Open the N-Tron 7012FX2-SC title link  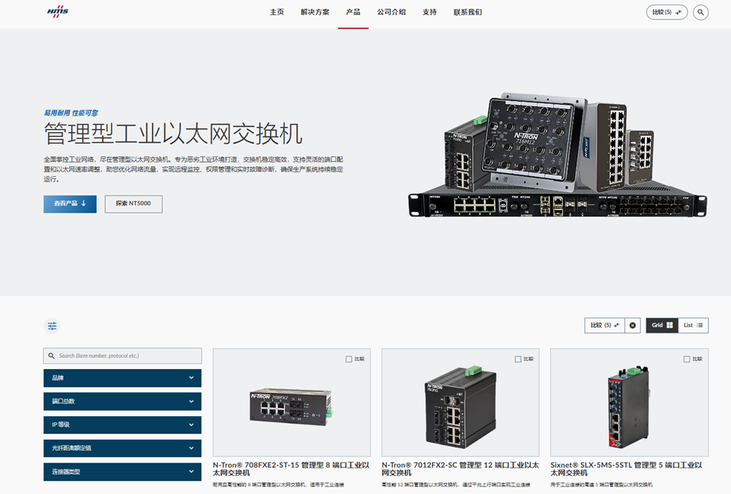pos(460,469)
